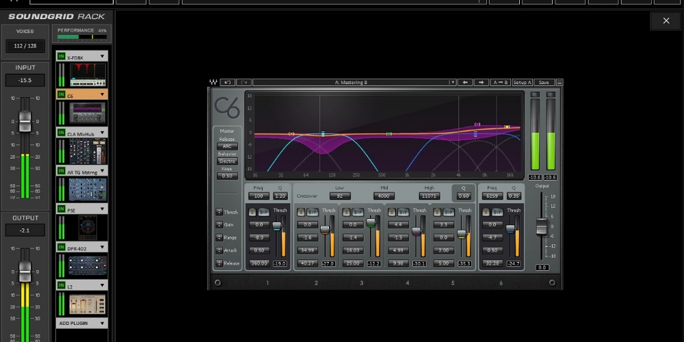This screenshot has width=684, height=342.
Task: Open the AR TG Mstrng plugin thumbnail
Action: click(88, 189)
